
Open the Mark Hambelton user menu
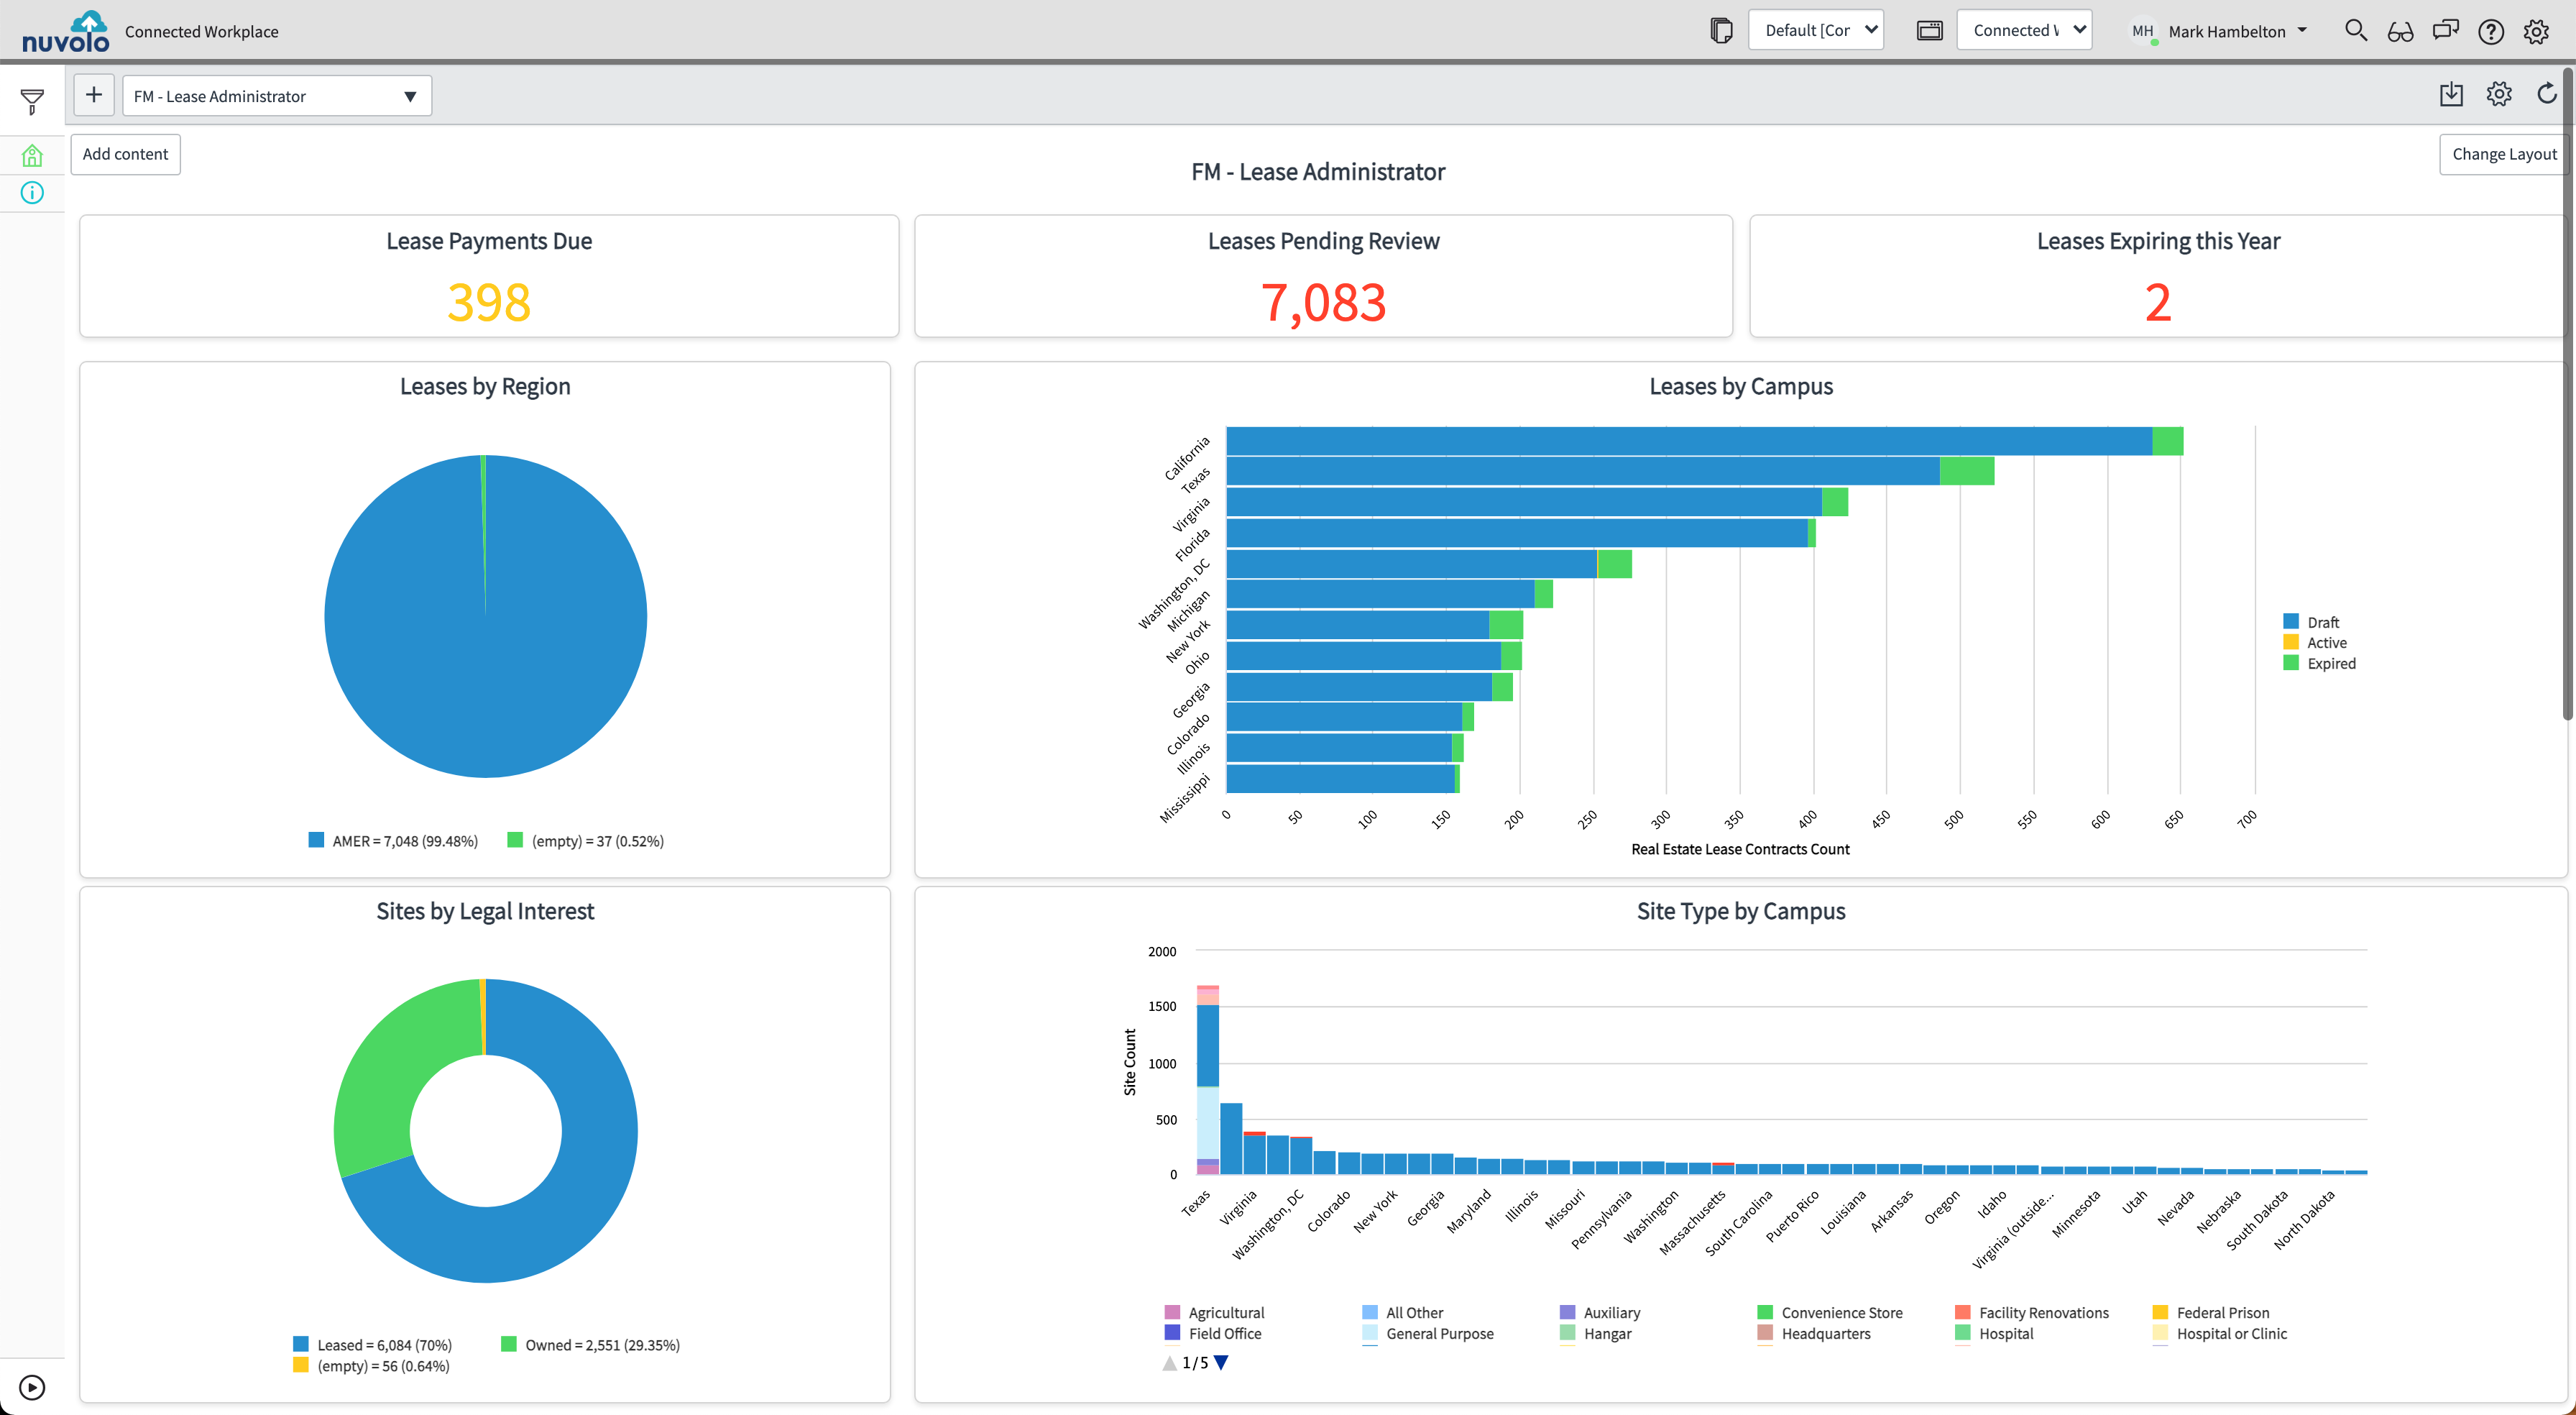point(2226,31)
